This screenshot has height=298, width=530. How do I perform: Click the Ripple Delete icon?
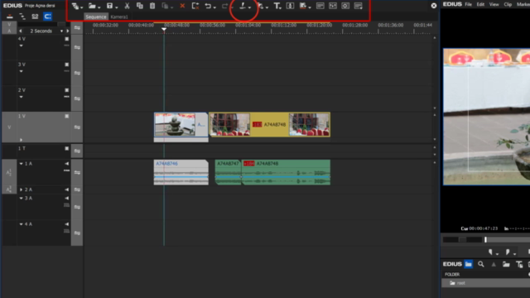pos(195,6)
